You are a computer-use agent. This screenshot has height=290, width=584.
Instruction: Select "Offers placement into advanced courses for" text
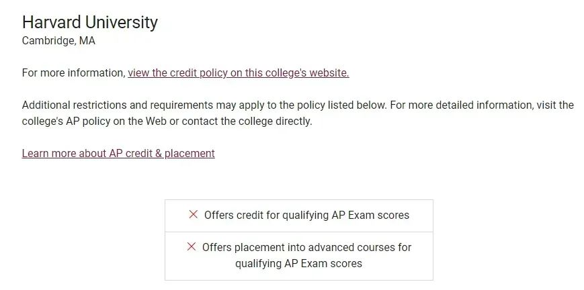click(x=306, y=247)
